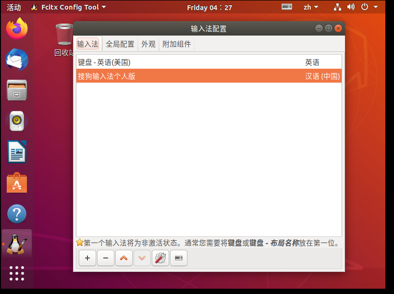
Task: Add a new input method with plus button
Action: 87,258
